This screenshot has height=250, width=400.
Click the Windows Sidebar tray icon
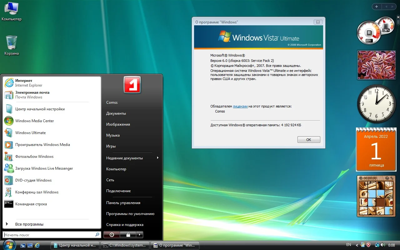coord(362,245)
